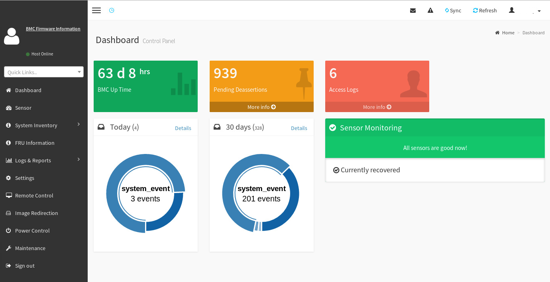Click the Maintenance wrench icon
This screenshot has height=282, width=550.
tap(8, 248)
